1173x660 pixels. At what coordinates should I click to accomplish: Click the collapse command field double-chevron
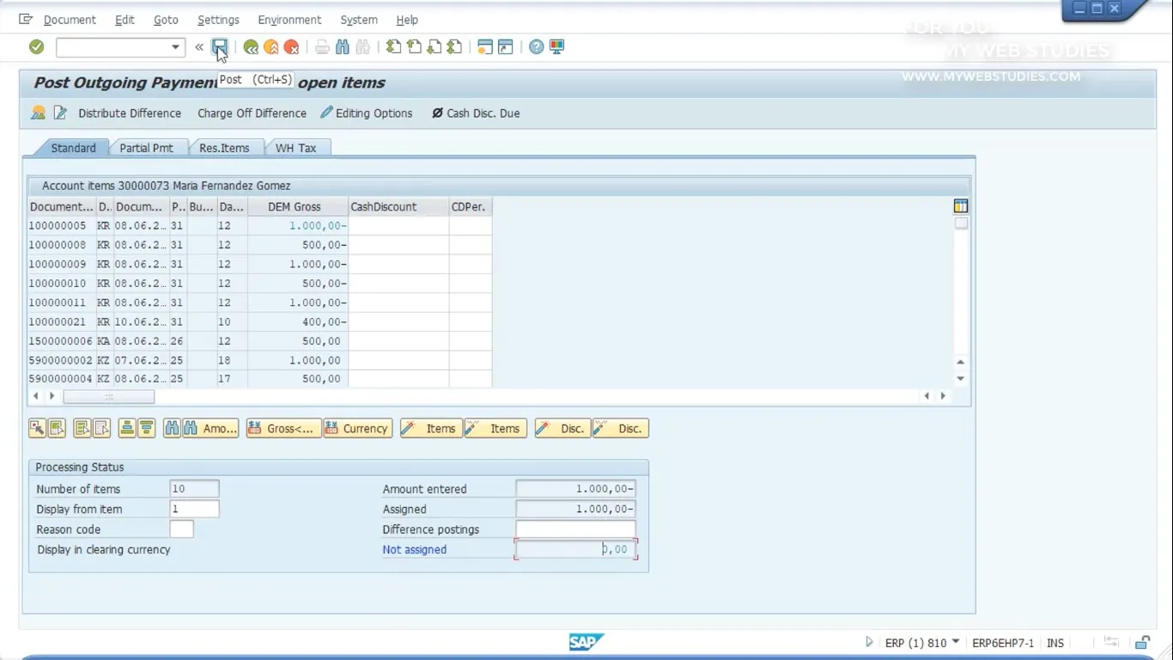coord(199,47)
